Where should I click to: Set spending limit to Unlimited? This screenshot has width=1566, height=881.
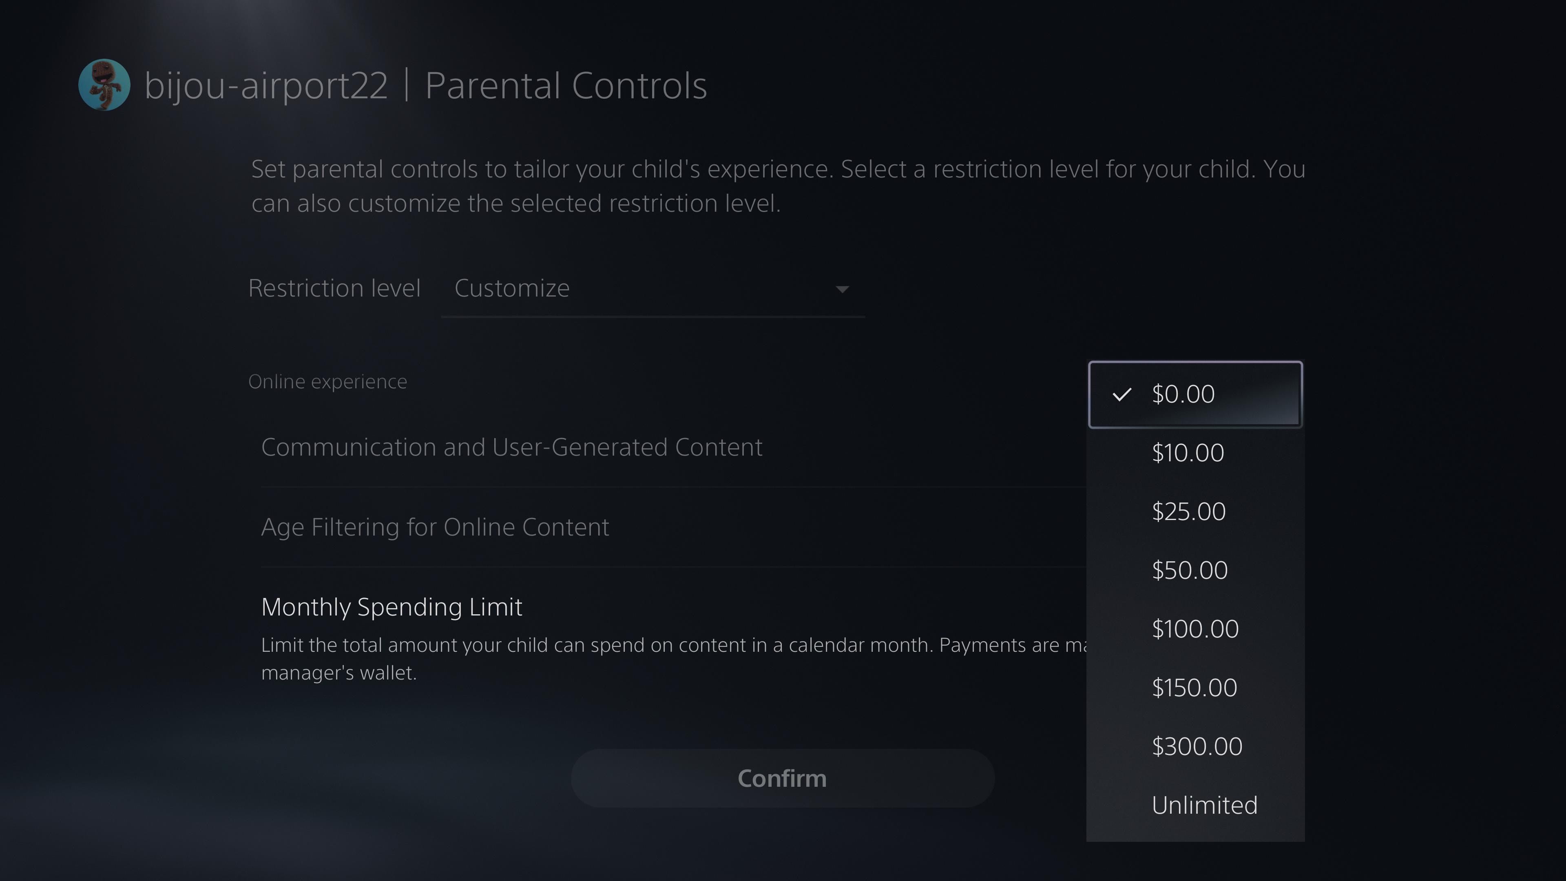[x=1204, y=805]
